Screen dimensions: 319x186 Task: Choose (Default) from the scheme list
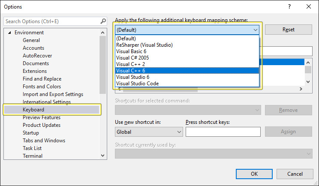tap(187, 39)
